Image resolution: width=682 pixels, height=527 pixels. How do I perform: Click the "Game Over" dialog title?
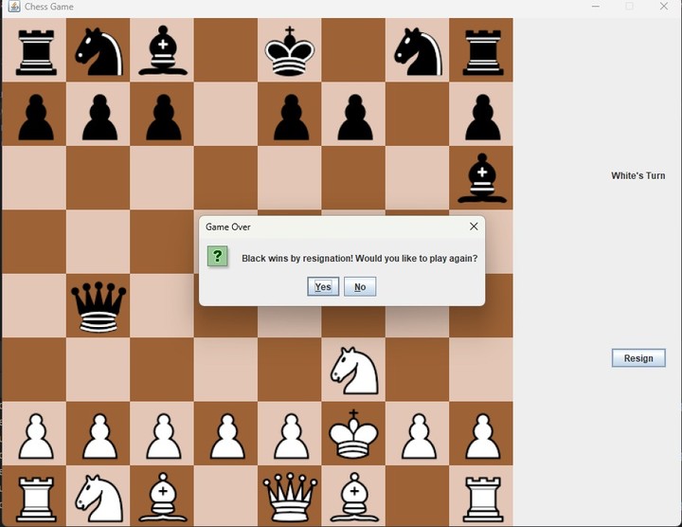click(x=228, y=227)
